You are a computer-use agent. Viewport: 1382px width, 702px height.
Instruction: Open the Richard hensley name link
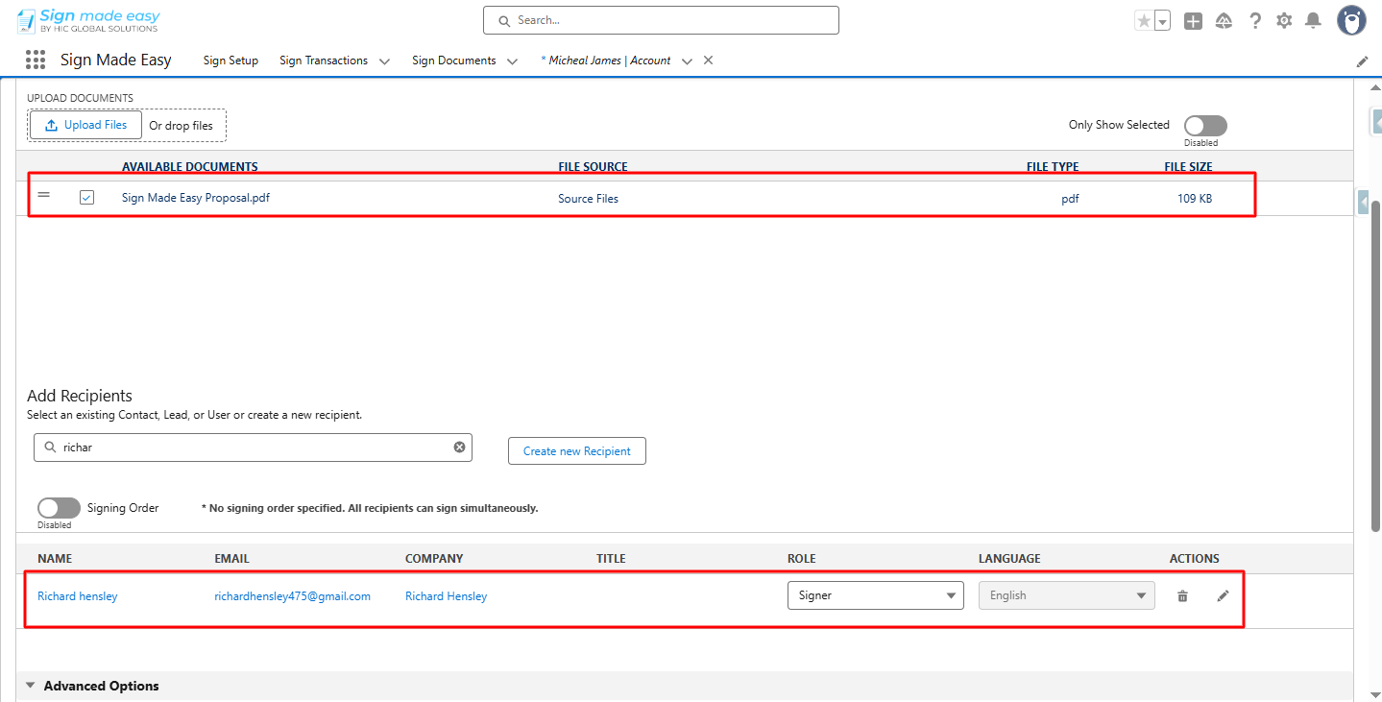78,596
